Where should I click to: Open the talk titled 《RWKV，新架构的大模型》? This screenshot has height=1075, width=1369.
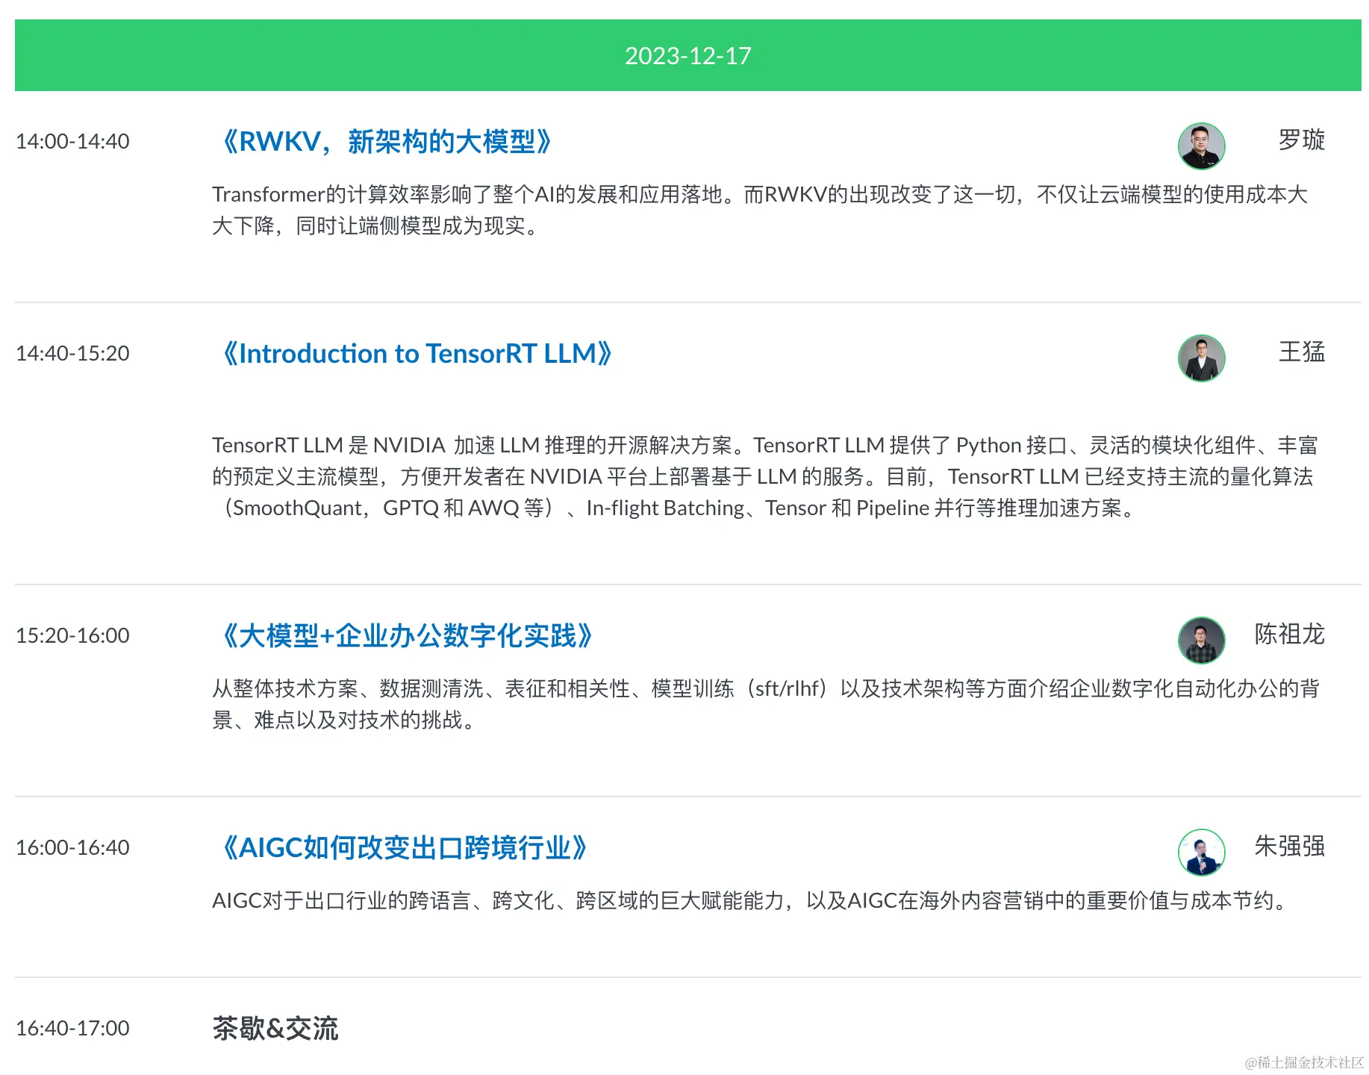(x=386, y=142)
